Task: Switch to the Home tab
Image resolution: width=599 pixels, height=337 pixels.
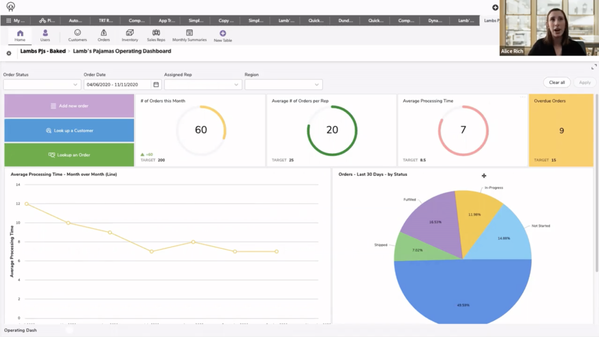Action: [x=20, y=35]
